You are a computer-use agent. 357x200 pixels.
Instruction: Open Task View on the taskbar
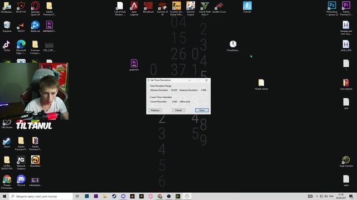[x=78, y=196]
